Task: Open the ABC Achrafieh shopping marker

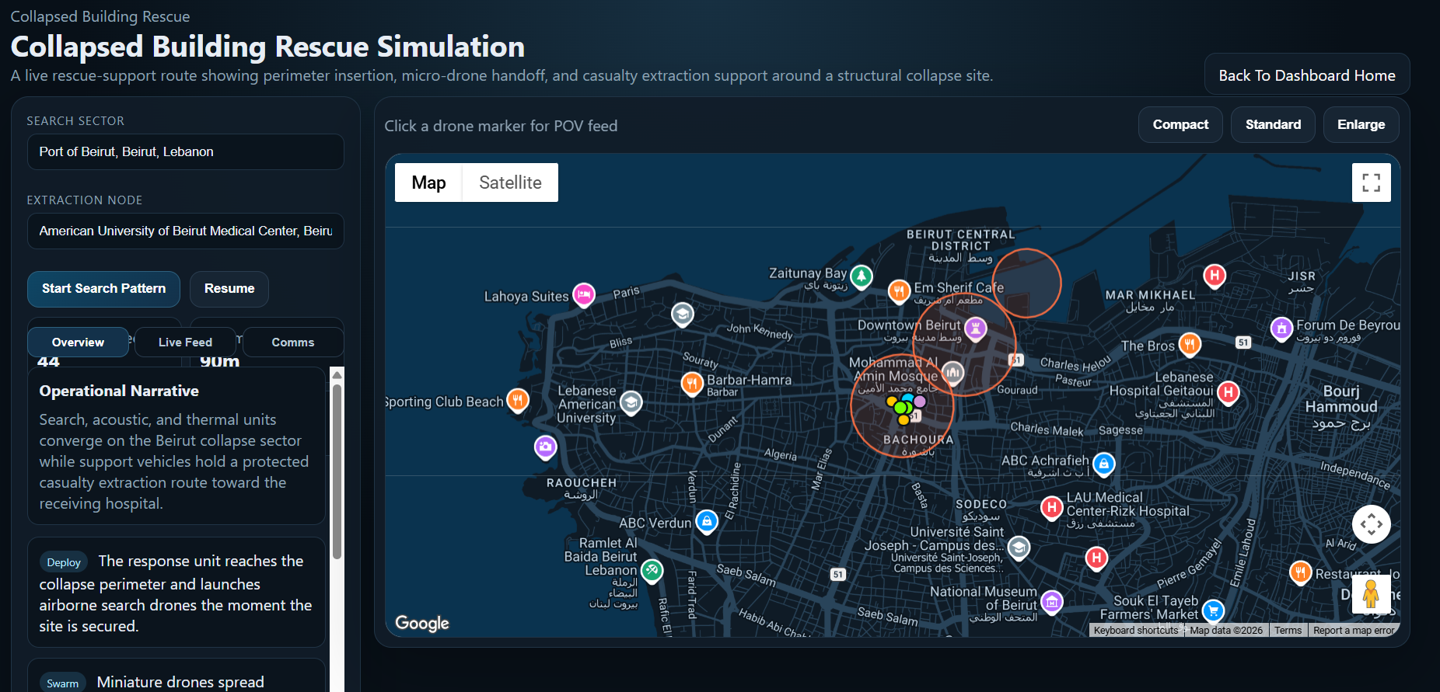Action: (x=1104, y=464)
